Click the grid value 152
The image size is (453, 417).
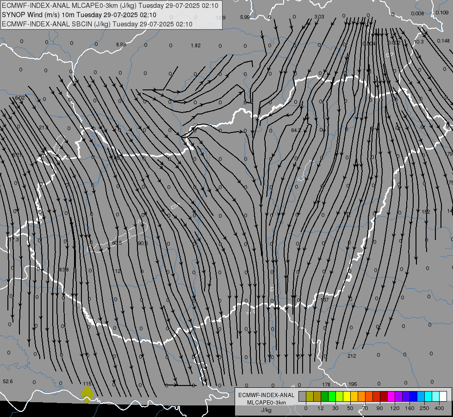coord(426,212)
